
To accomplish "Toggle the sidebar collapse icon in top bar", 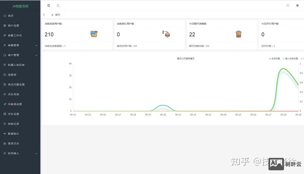I will pyautogui.click(x=48, y=6).
